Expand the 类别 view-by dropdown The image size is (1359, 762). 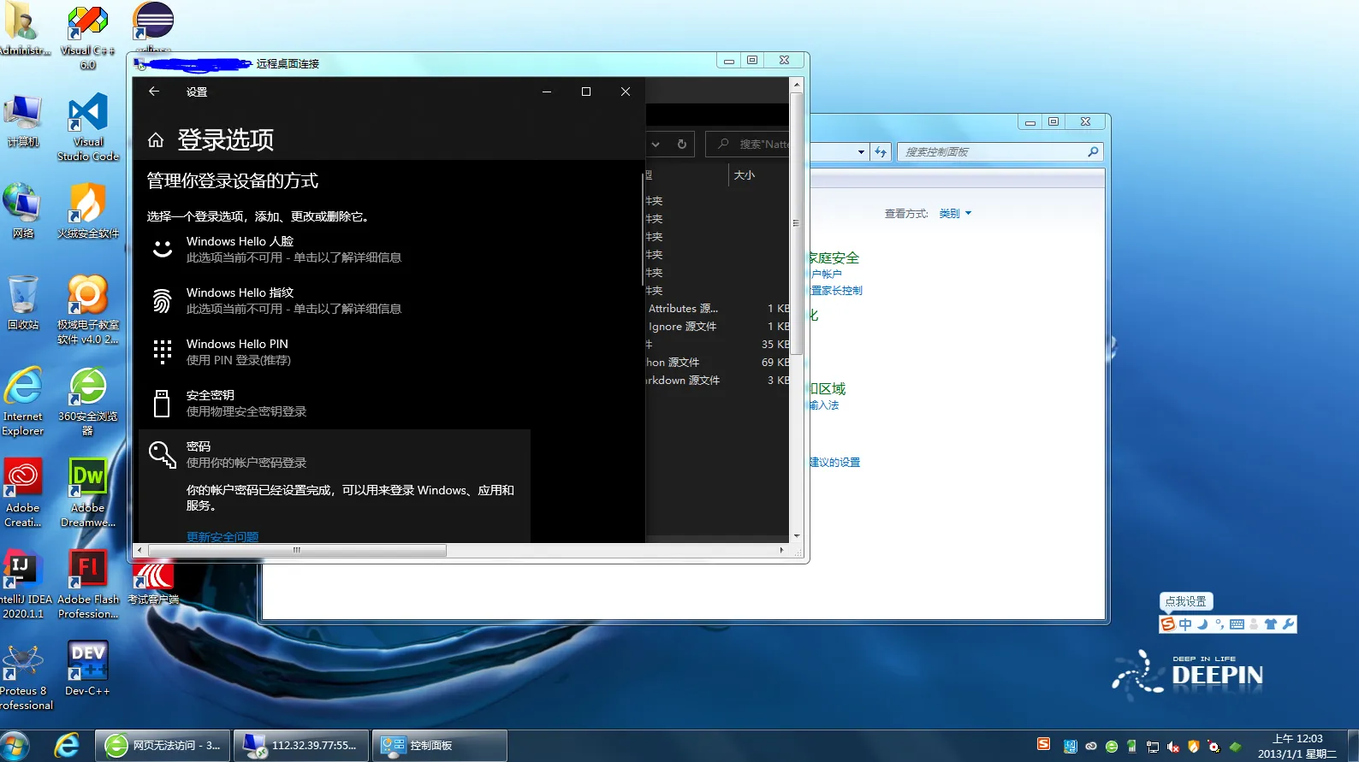(955, 214)
